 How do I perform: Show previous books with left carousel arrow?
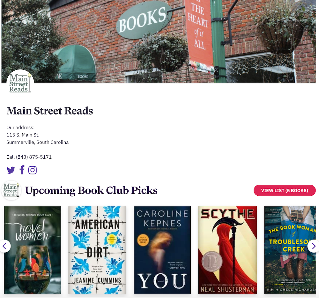point(5,246)
